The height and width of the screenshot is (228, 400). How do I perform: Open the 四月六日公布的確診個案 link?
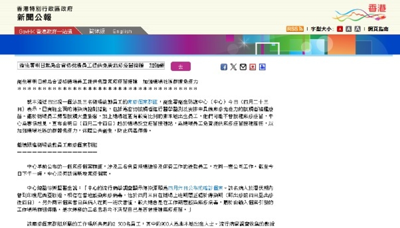[x=189, y=183]
